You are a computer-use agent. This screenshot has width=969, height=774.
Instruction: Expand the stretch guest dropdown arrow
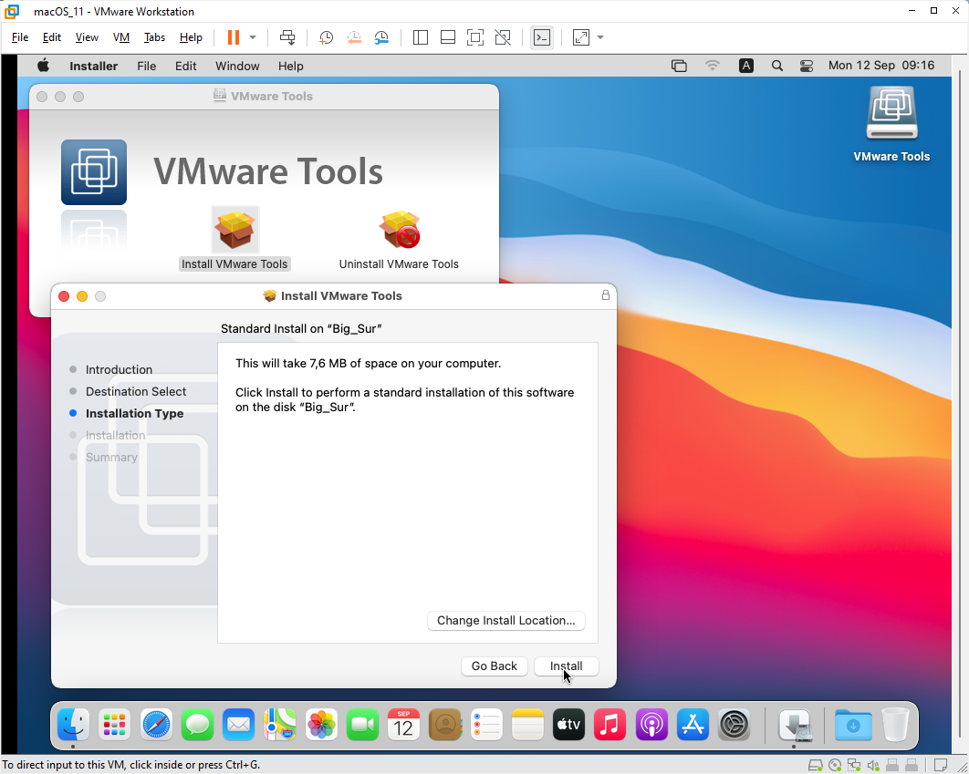coord(600,37)
